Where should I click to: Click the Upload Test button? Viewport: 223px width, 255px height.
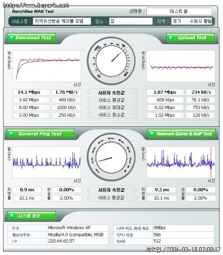[x=190, y=38]
